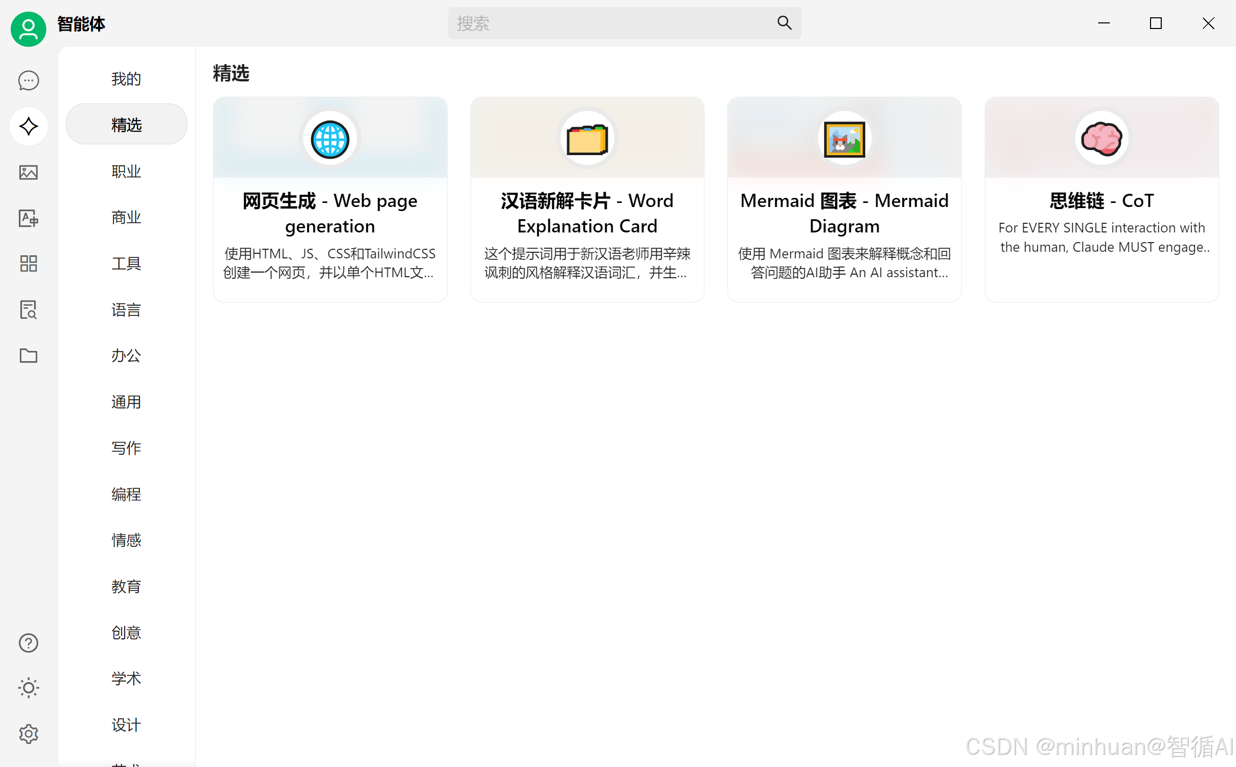
Task: Select the 我的 category tab
Action: 126,79
